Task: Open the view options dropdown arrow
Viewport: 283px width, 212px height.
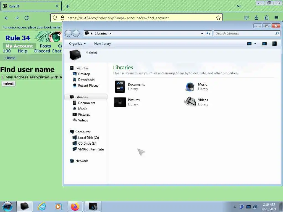Action: tap(255, 44)
